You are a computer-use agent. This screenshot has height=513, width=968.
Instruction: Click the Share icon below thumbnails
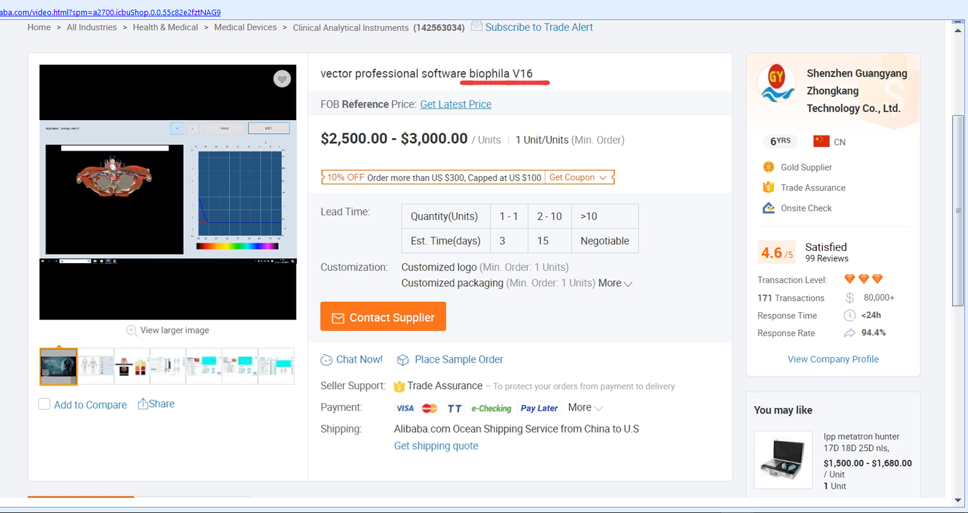click(143, 404)
